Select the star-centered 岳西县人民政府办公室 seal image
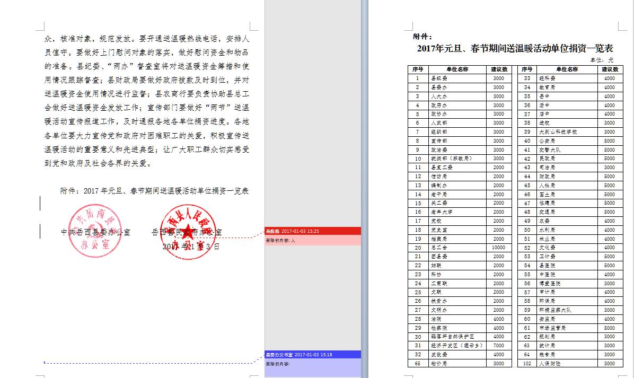Viewport: 634px width, 378px height. (x=188, y=232)
